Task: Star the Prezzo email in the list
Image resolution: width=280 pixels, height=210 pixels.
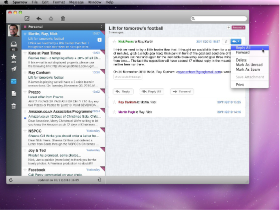Action: point(25,92)
